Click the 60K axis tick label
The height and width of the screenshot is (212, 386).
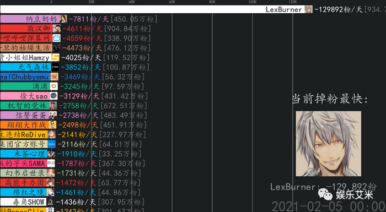[x=172, y=2]
